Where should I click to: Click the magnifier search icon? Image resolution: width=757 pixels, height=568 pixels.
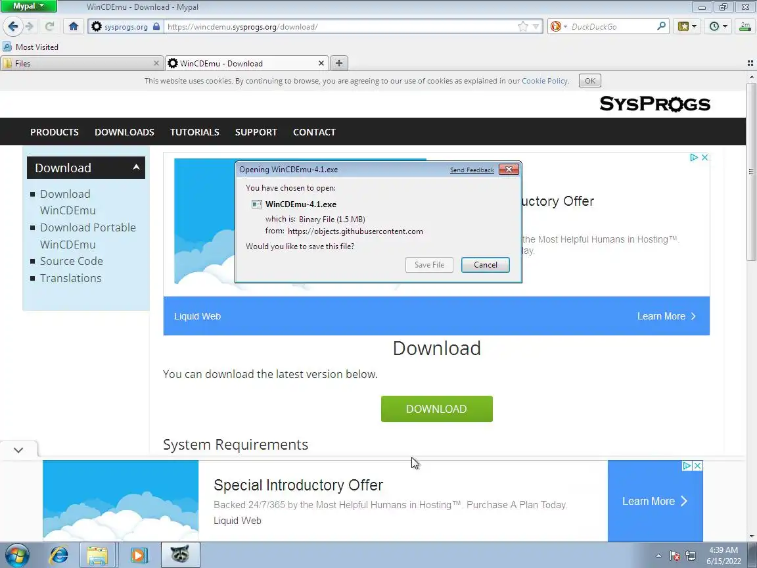click(x=662, y=26)
